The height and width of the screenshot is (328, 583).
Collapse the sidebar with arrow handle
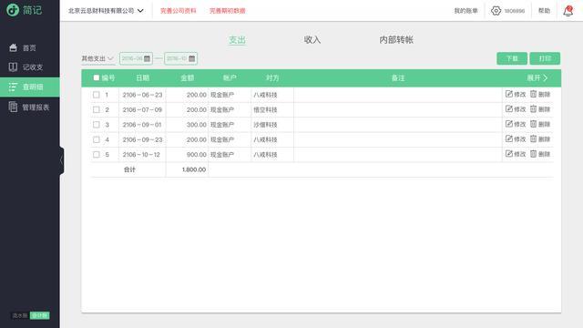tap(61, 160)
